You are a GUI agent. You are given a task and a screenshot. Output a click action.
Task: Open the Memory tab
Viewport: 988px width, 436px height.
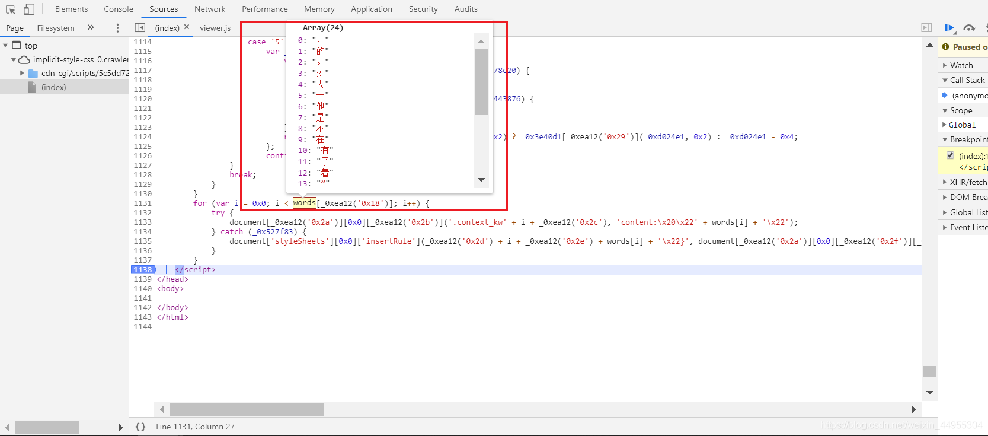click(x=319, y=9)
